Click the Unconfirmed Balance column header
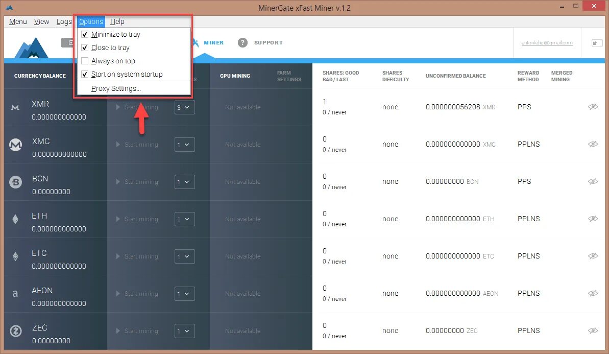Screen dimensions: 609x354 (x=455, y=76)
